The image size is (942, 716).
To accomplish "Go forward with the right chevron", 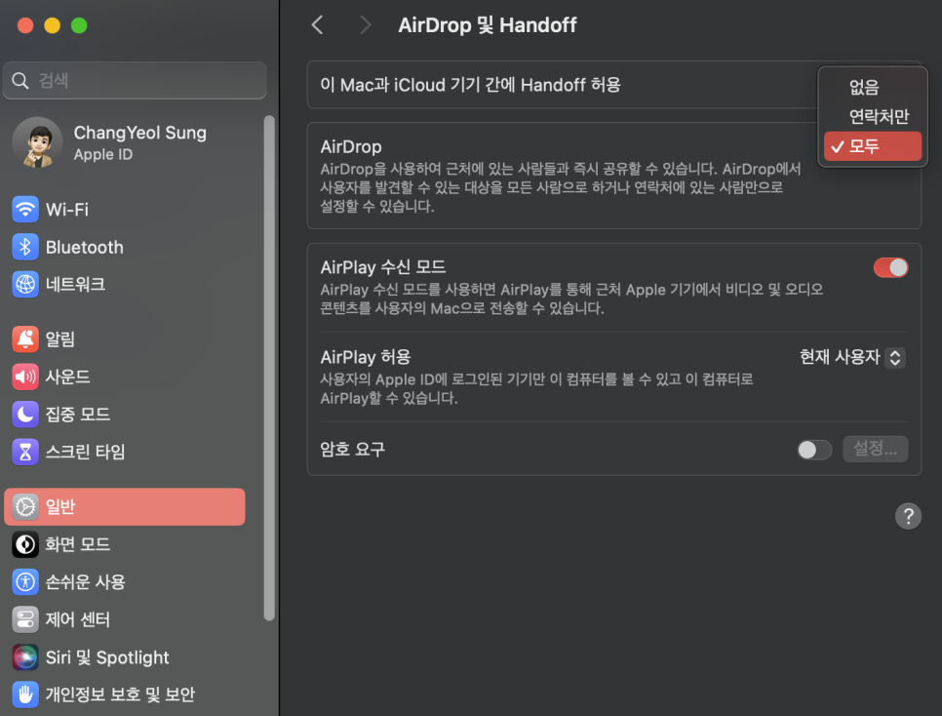I will click(365, 25).
